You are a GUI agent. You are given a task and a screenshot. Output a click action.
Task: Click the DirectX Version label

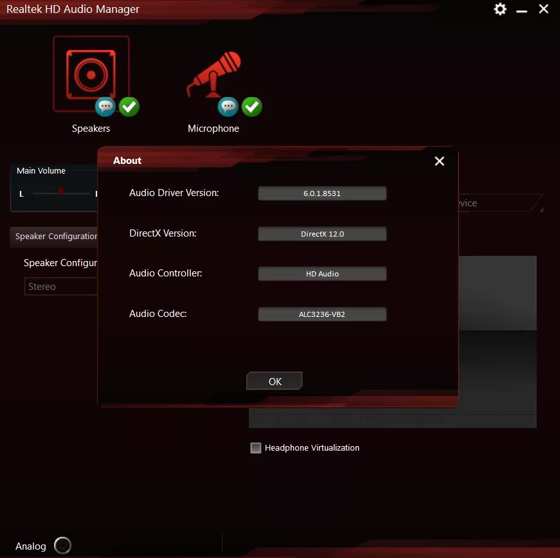coord(163,233)
